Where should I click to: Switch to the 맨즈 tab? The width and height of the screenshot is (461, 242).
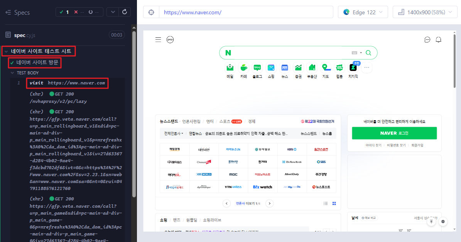coord(177,220)
